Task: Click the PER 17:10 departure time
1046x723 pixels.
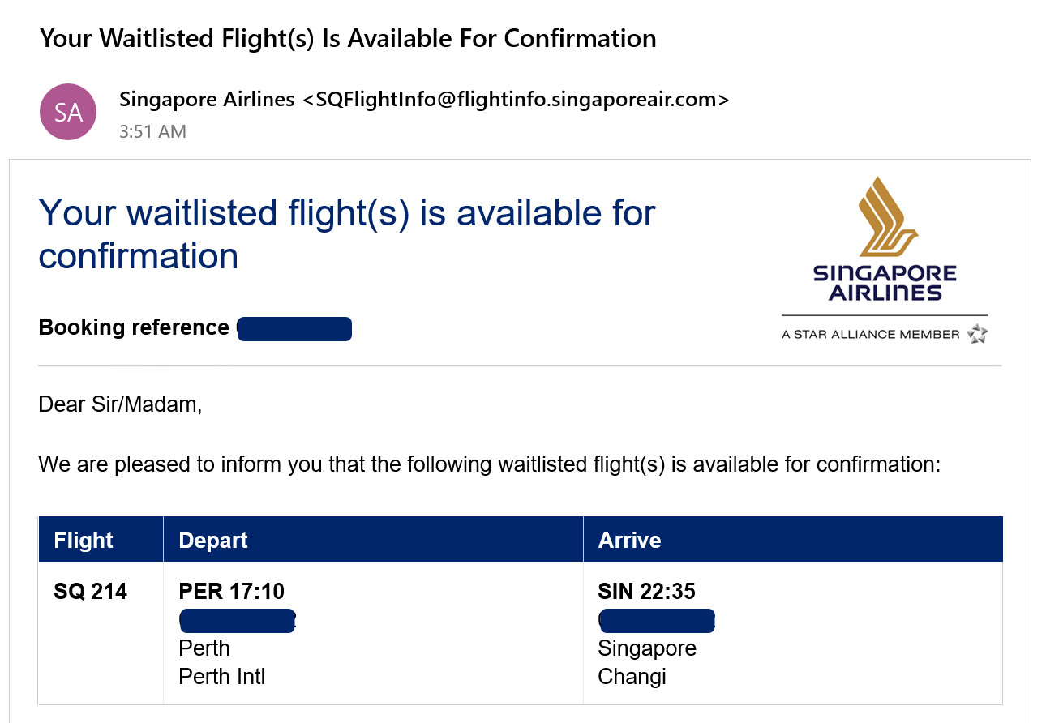Action: [x=232, y=592]
